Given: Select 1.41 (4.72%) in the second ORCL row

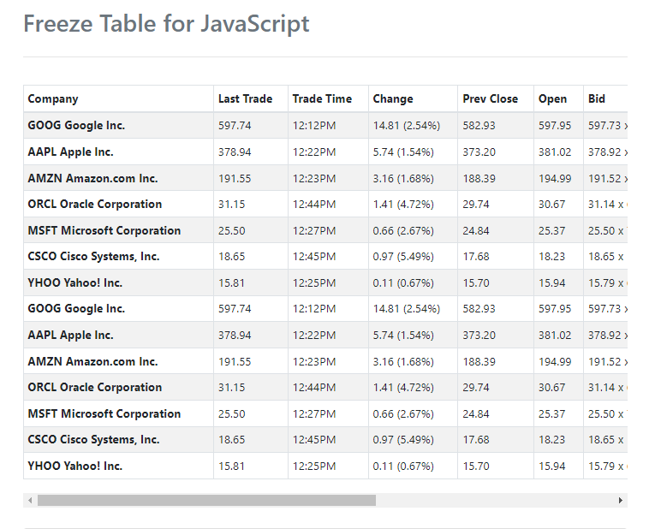Looking at the screenshot, I should (x=403, y=388).
